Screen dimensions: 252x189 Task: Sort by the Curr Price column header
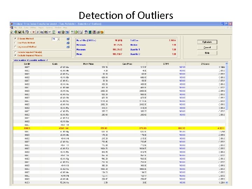pyautogui.click(x=127, y=64)
